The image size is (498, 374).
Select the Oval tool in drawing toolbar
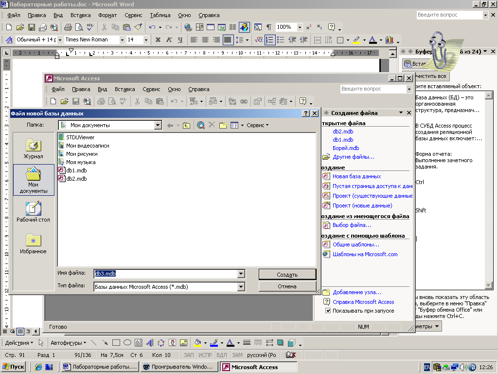coord(127,343)
